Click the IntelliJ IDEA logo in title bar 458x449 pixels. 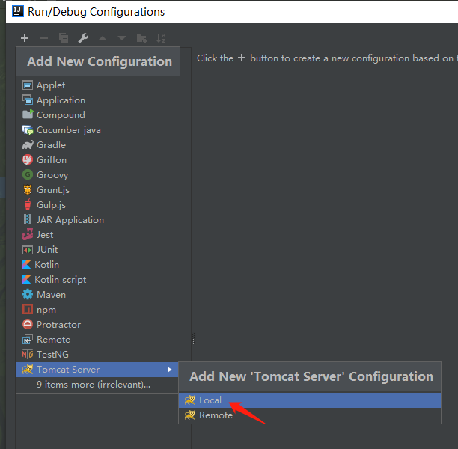click(17, 12)
